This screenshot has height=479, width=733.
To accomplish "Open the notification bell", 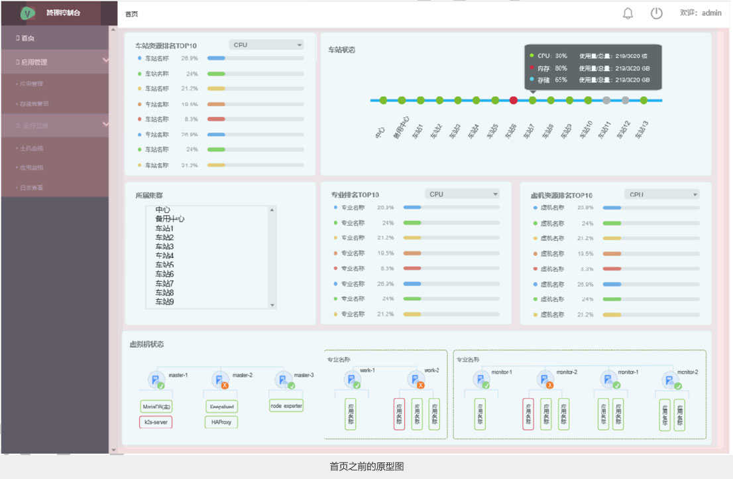I will pos(628,13).
